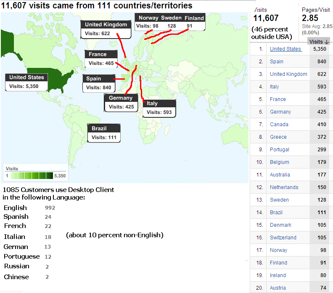This screenshot has height=293, width=333.
Task: Click the '11,607 visits came from' heading
Action: (97, 5)
